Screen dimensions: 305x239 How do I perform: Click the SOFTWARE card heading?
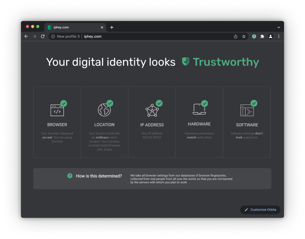pos(247,125)
